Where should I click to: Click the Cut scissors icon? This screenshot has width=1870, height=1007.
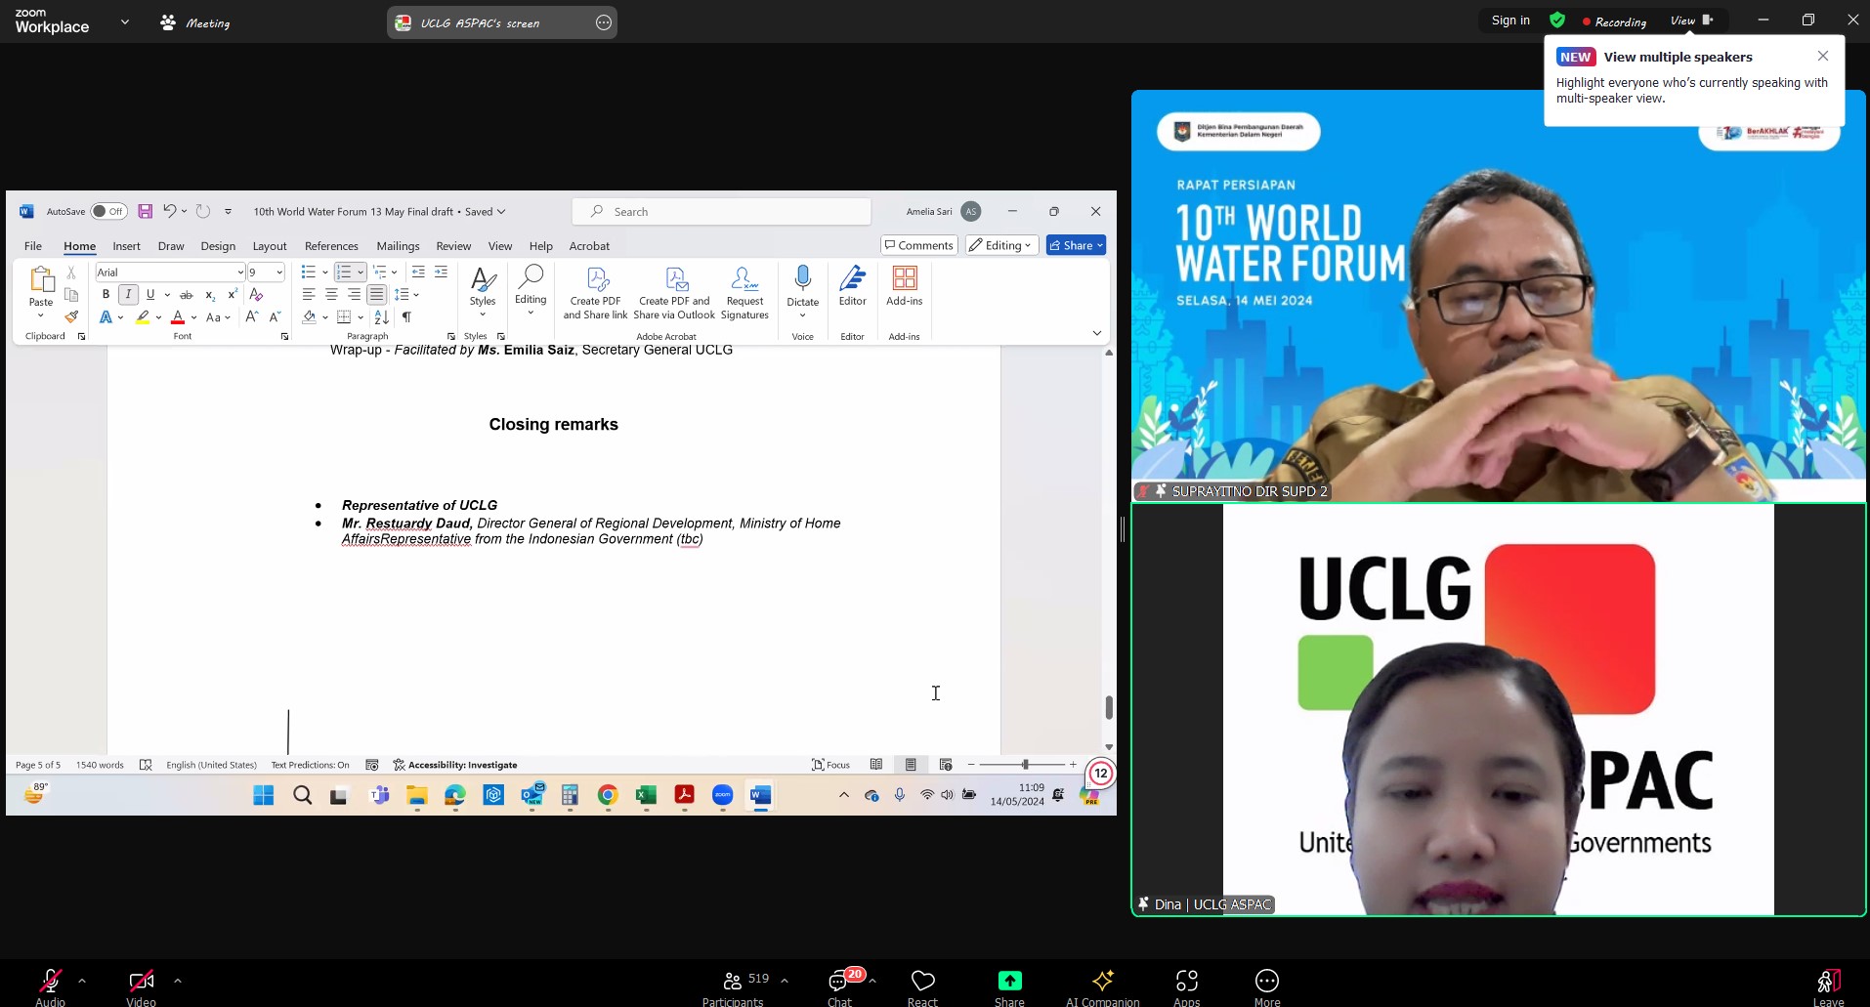[x=71, y=272]
